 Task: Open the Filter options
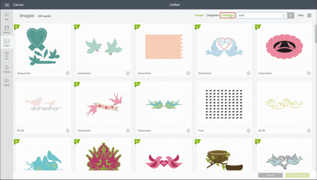(x=301, y=15)
